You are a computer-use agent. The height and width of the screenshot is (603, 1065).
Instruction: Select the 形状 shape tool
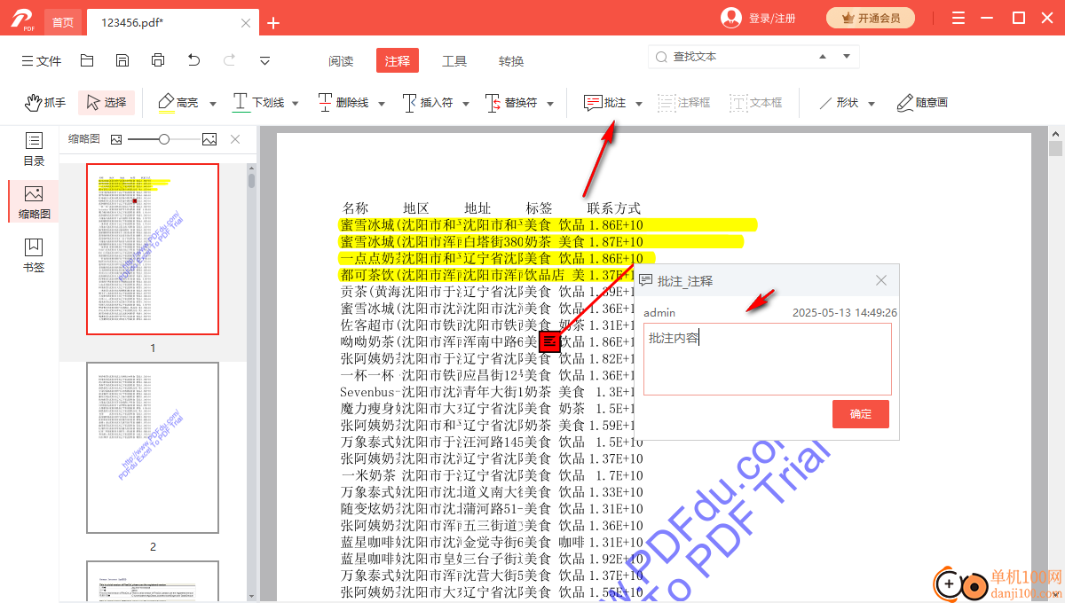click(x=838, y=103)
